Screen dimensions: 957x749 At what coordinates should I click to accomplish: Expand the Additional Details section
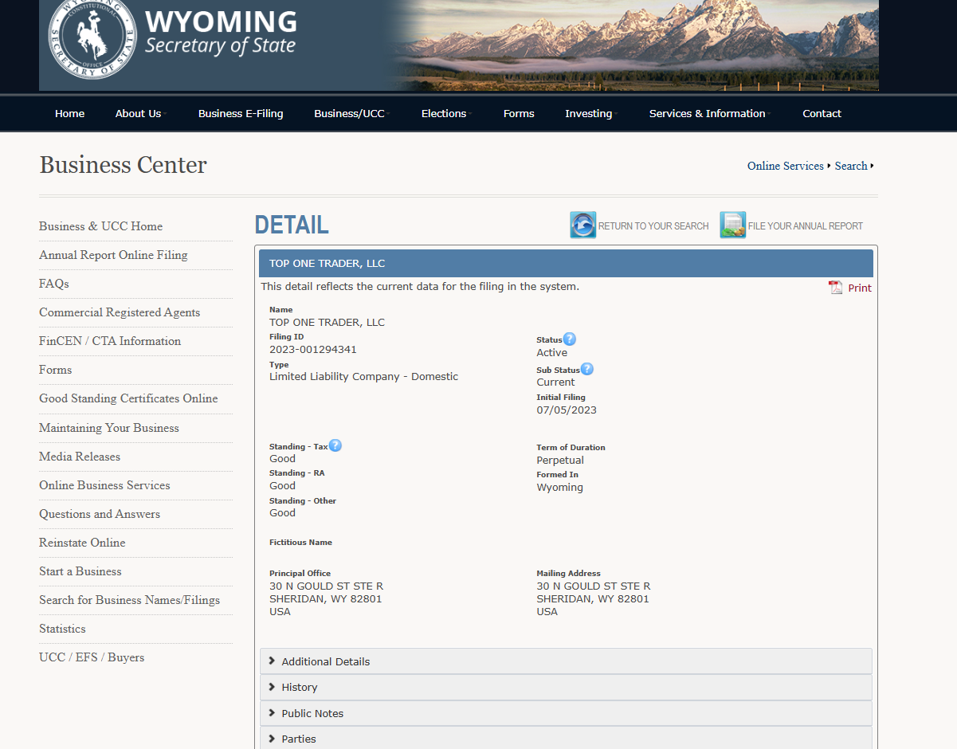326,661
